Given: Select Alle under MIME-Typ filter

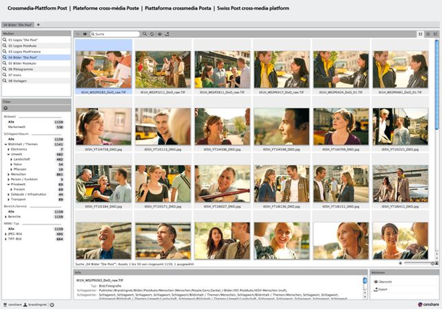Looking at the screenshot, I should [11, 229].
